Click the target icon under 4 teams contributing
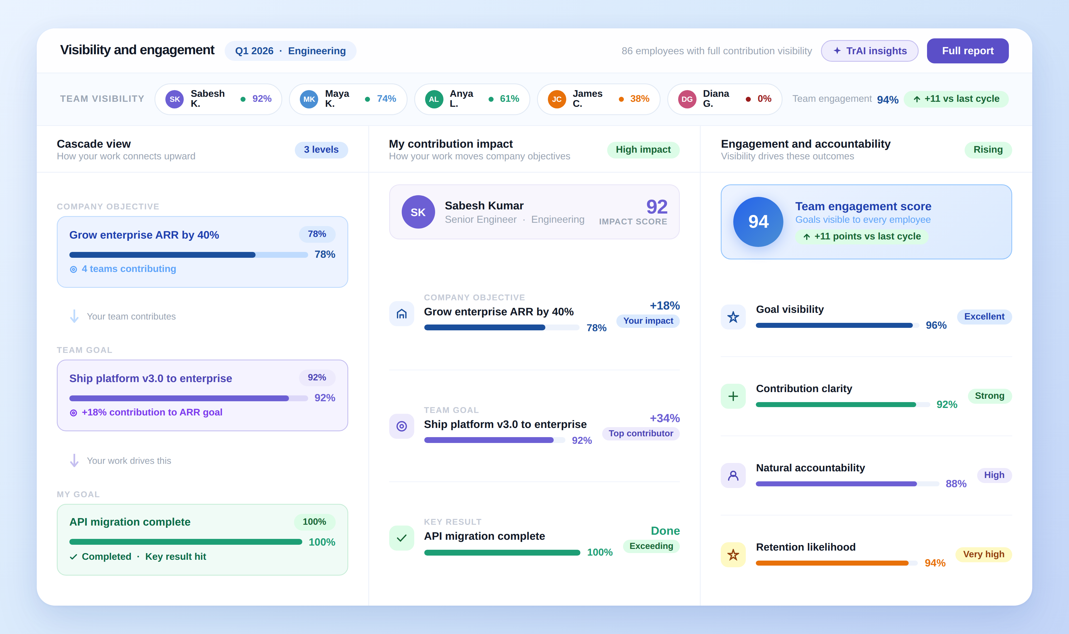The image size is (1069, 634). pos(73,269)
